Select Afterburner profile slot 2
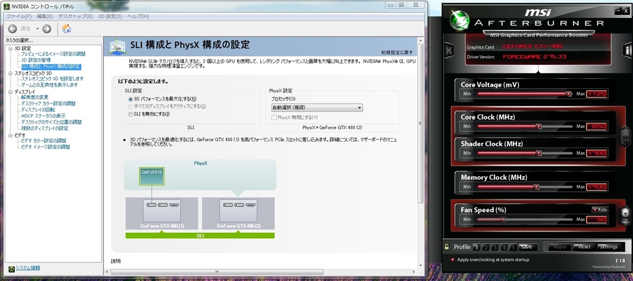Image resolution: width=633 pixels, height=281 pixels. (x=486, y=247)
